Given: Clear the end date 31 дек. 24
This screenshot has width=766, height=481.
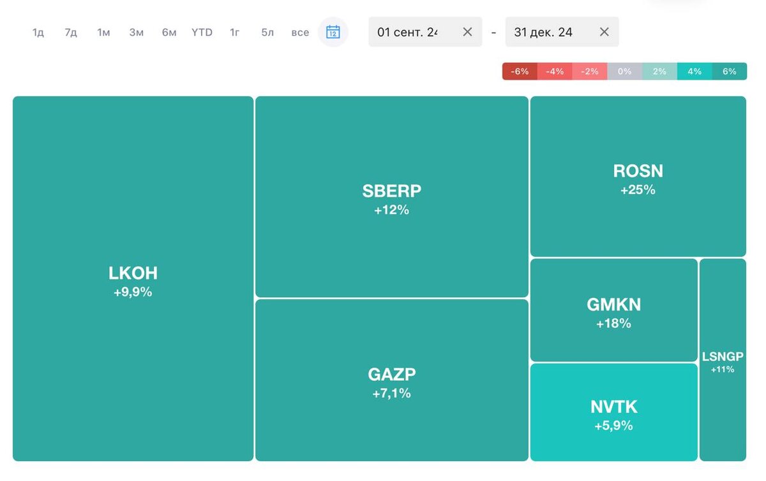Looking at the screenshot, I should click(x=605, y=32).
